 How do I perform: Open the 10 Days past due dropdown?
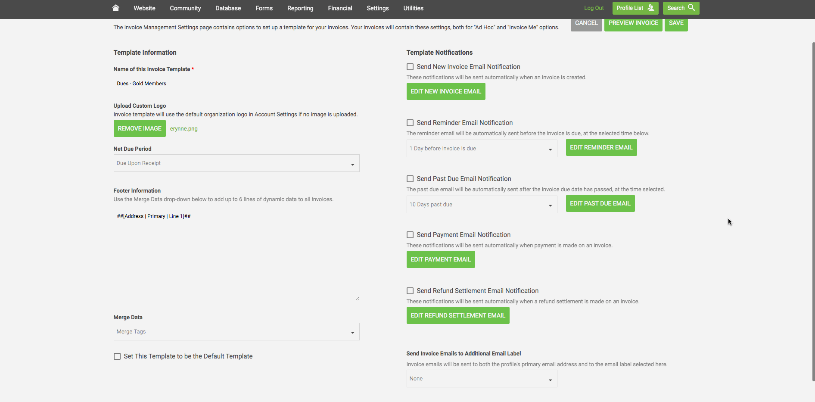click(482, 205)
